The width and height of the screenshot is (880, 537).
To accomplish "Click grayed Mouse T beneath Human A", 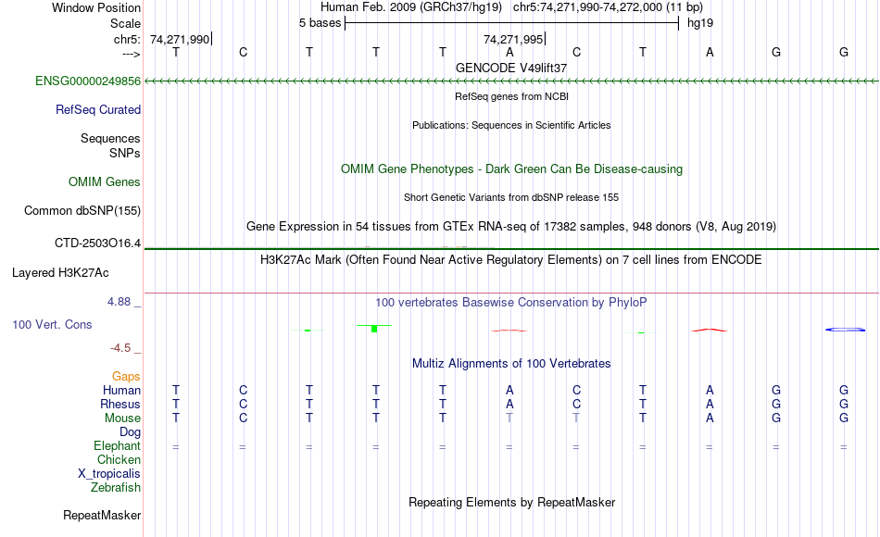I will (509, 418).
